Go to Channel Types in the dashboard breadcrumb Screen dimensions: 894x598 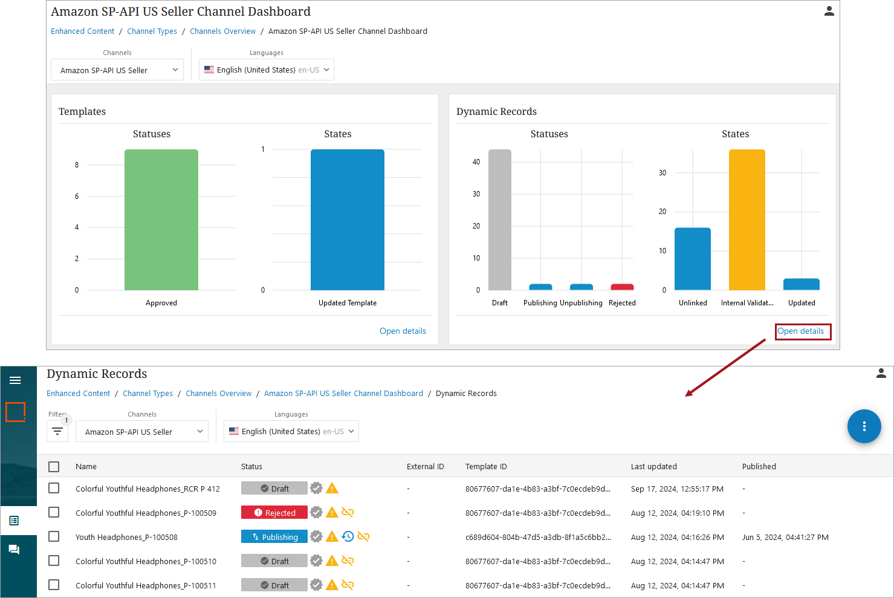pyautogui.click(x=152, y=31)
